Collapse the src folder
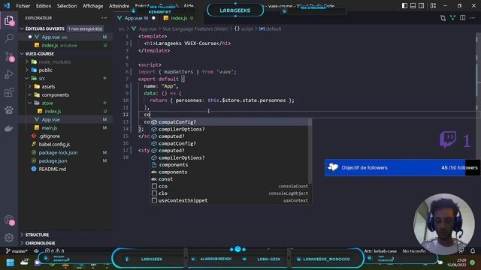Screen dimensions: 481x270 click(27, 78)
